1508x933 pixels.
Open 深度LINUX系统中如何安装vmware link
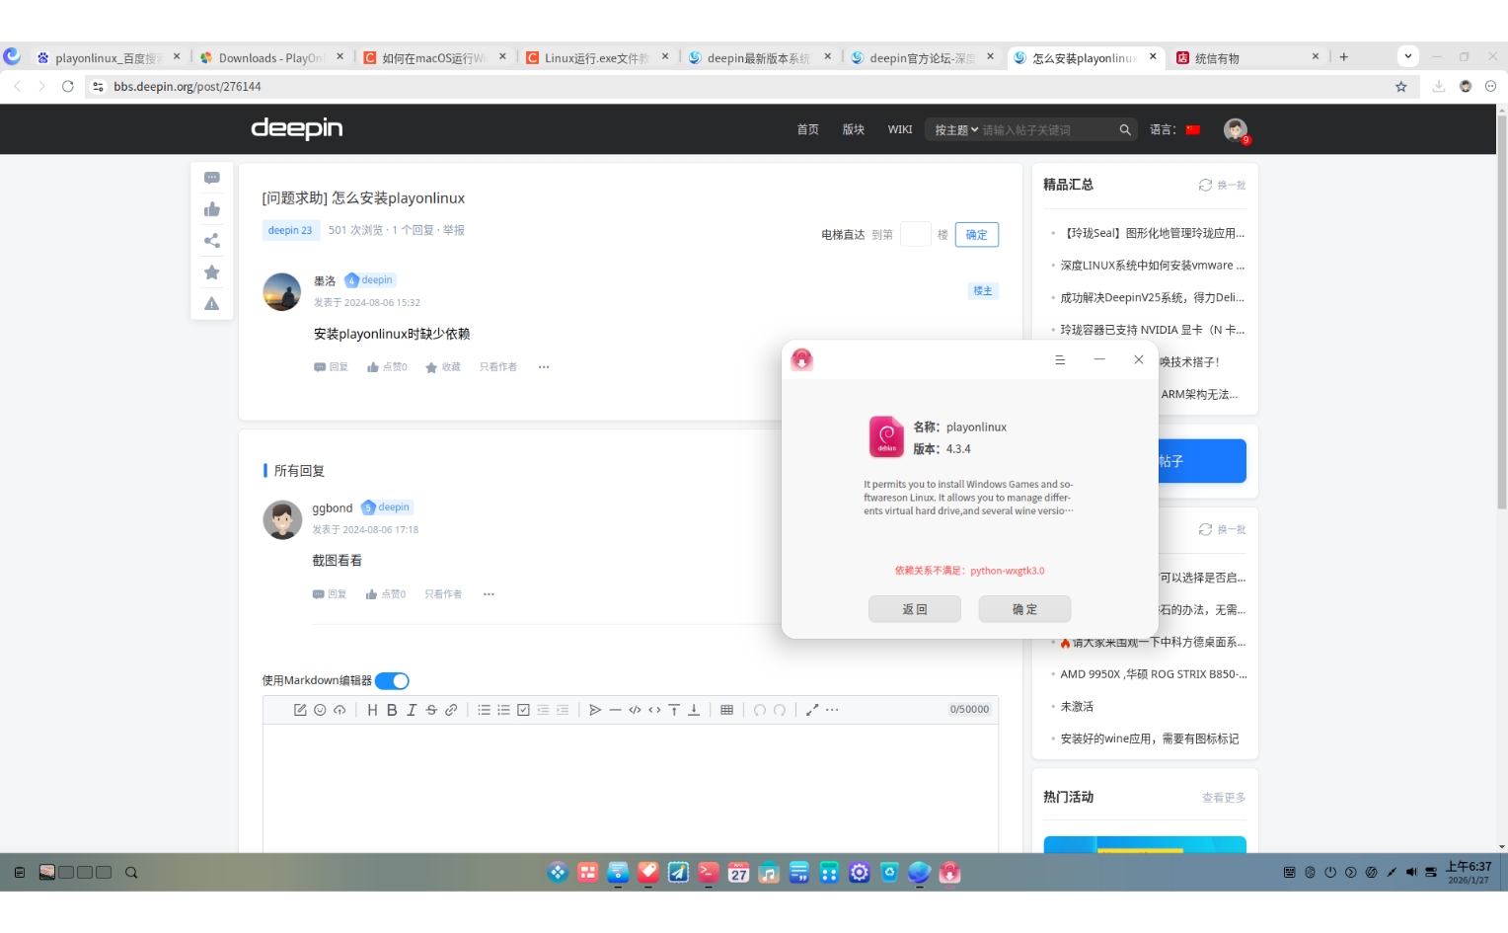[1153, 266]
